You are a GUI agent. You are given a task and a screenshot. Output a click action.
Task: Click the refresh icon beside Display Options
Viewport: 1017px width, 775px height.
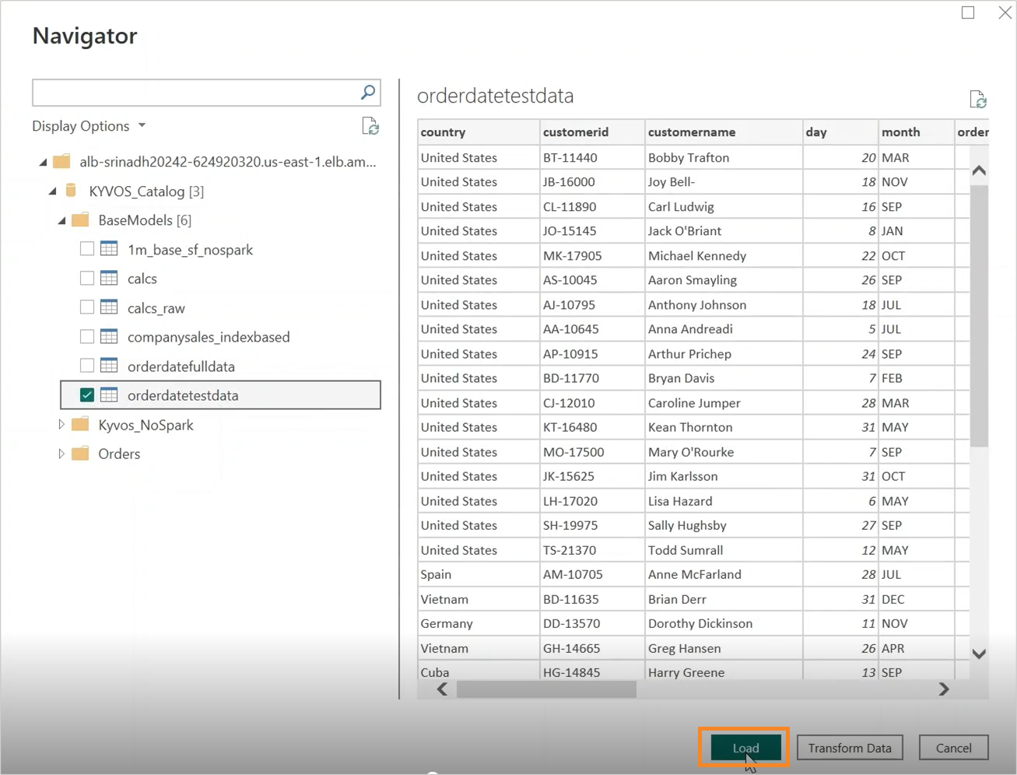click(370, 126)
